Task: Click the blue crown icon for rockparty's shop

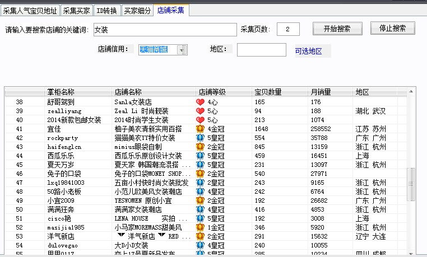Action: (201, 138)
